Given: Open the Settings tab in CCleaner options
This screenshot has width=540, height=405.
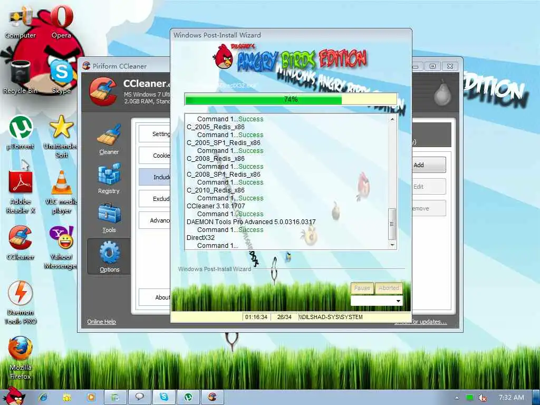Looking at the screenshot, I should coord(155,134).
